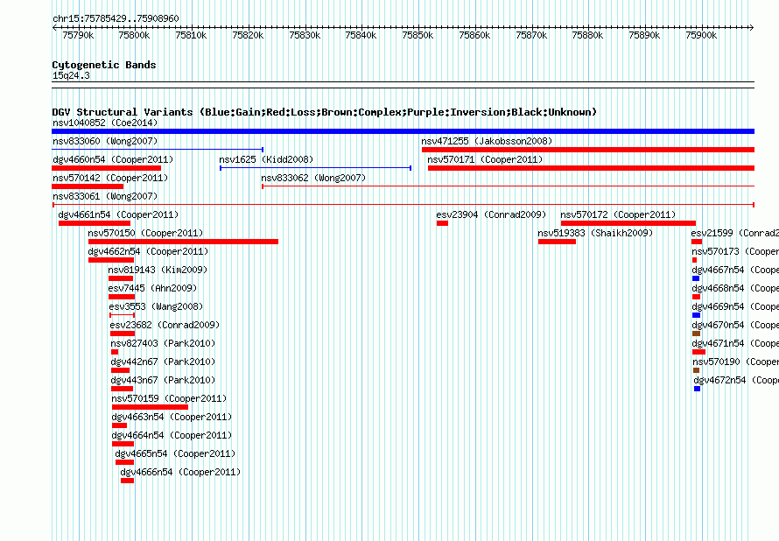Screen dimensions: 779x541
Task: Select dgv442n67 (Park2010) label
Action: [x=163, y=362]
